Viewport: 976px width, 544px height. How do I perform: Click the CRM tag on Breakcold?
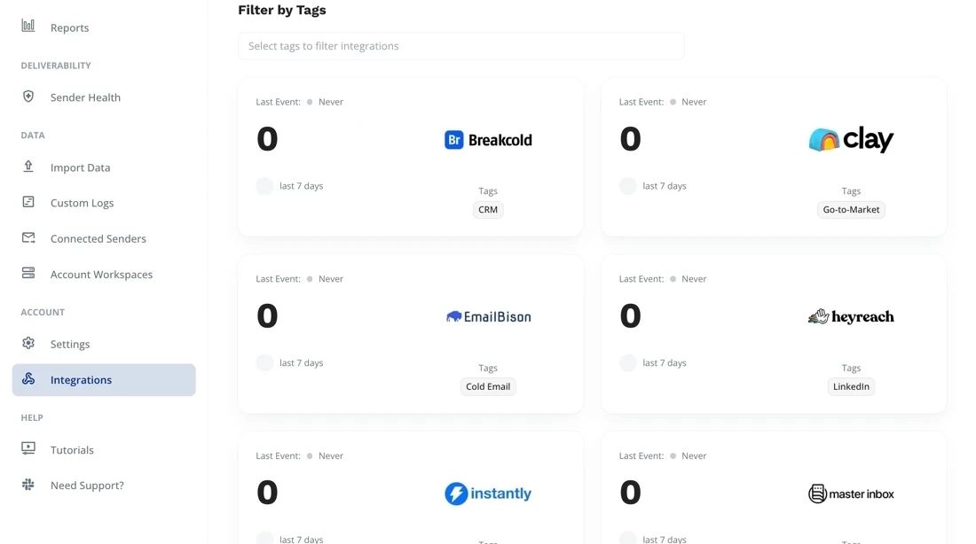coord(487,209)
